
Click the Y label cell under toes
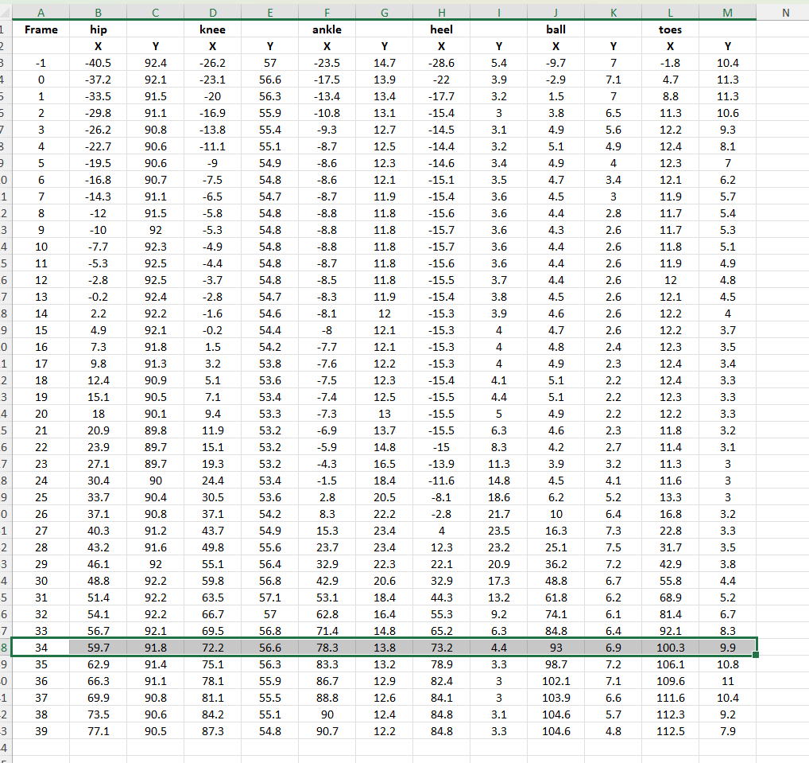(727, 45)
